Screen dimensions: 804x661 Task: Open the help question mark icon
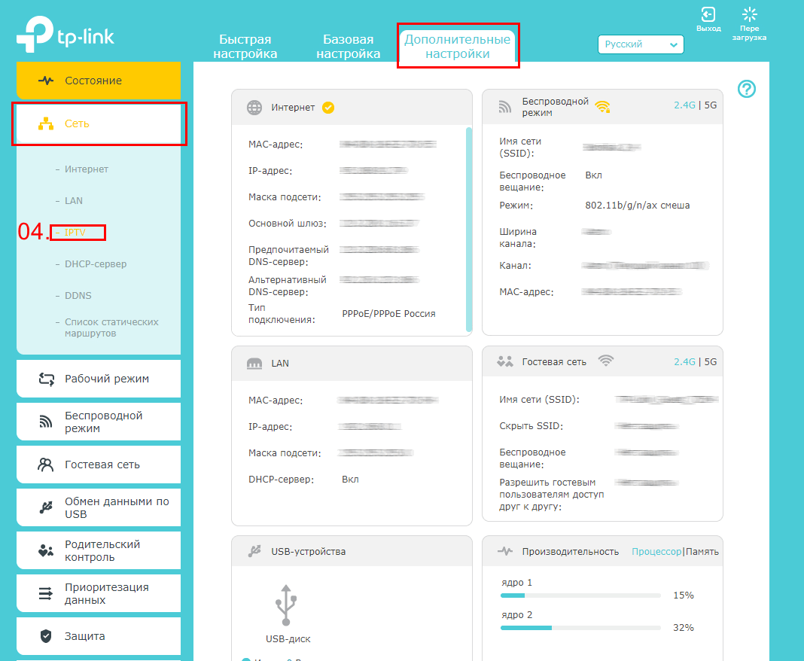tap(746, 90)
